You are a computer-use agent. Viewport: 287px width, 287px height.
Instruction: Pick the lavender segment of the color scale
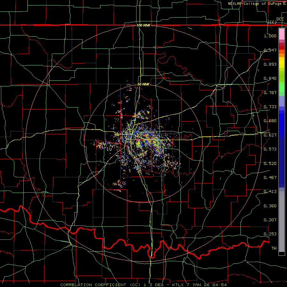click(282, 101)
